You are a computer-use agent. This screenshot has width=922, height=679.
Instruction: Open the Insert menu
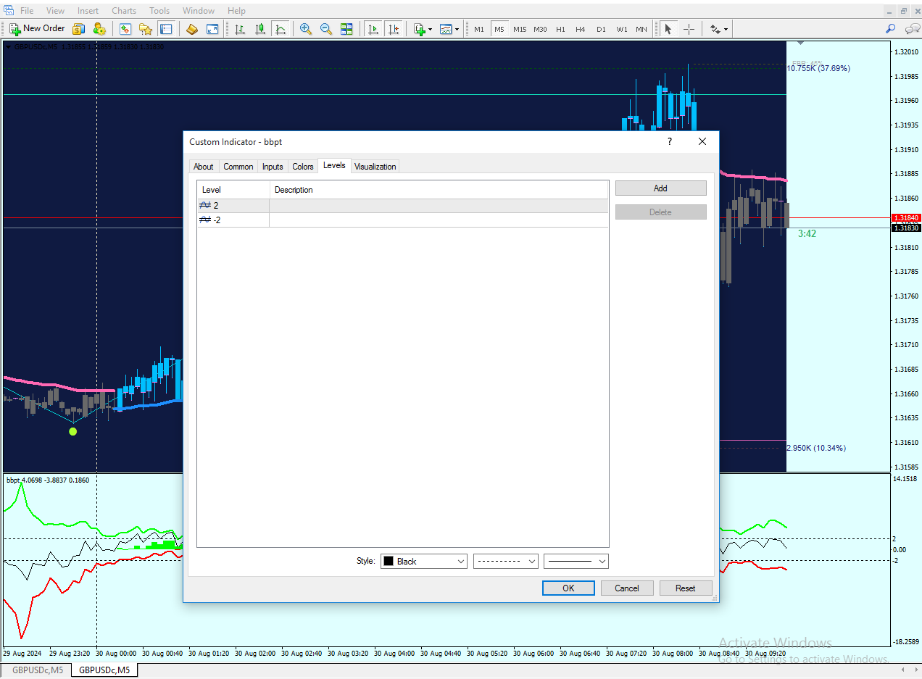88,11
